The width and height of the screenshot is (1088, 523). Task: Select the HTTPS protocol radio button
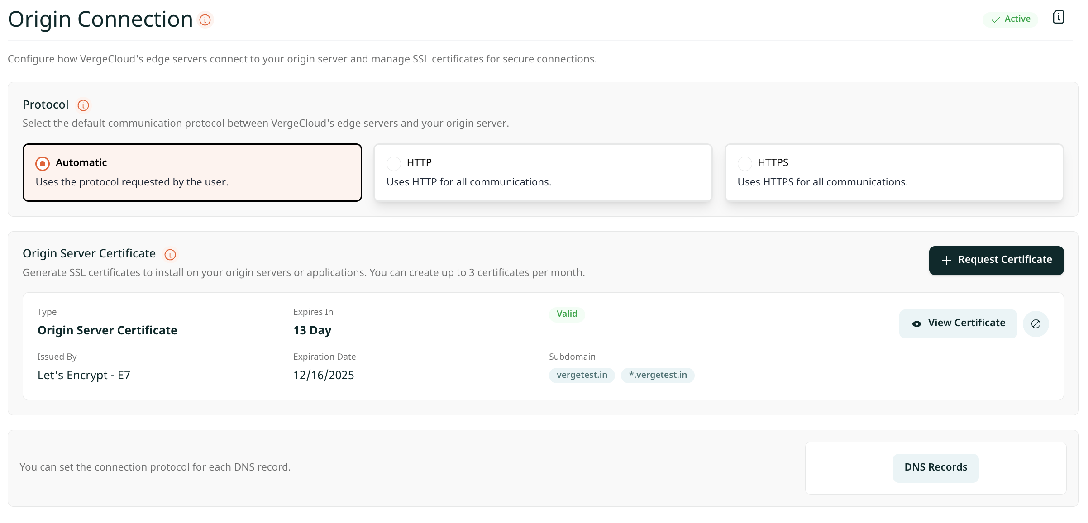click(x=744, y=163)
